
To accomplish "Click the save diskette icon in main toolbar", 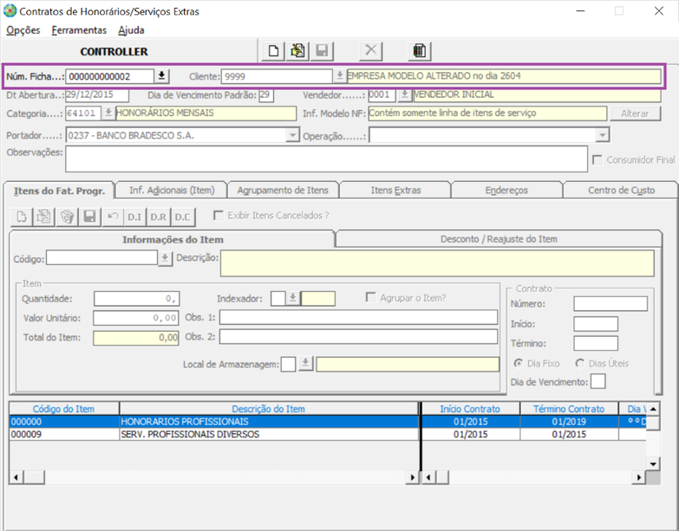I will 322,51.
